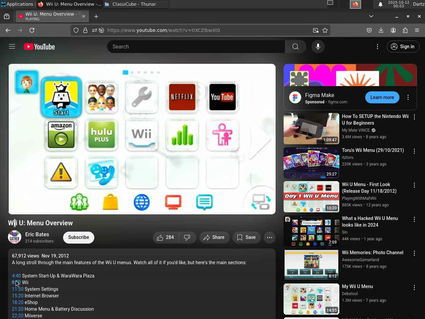Open options for What a Hacked Wii U Menu

pos(414,219)
